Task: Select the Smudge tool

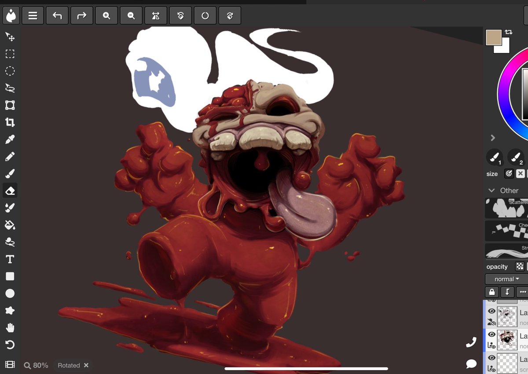Action: [10, 242]
